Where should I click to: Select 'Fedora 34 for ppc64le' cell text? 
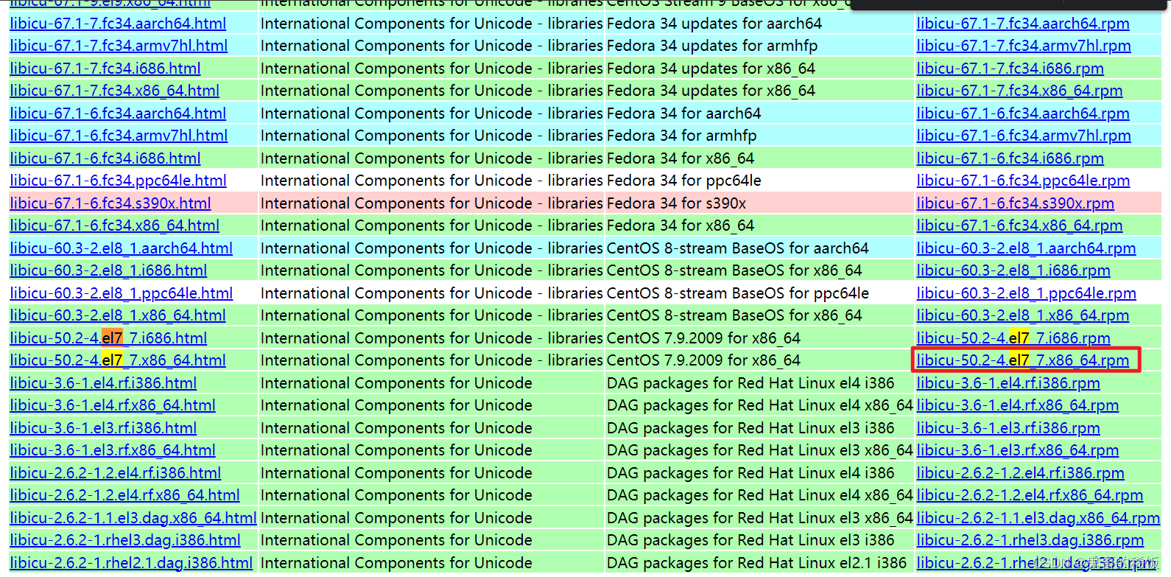click(x=683, y=181)
